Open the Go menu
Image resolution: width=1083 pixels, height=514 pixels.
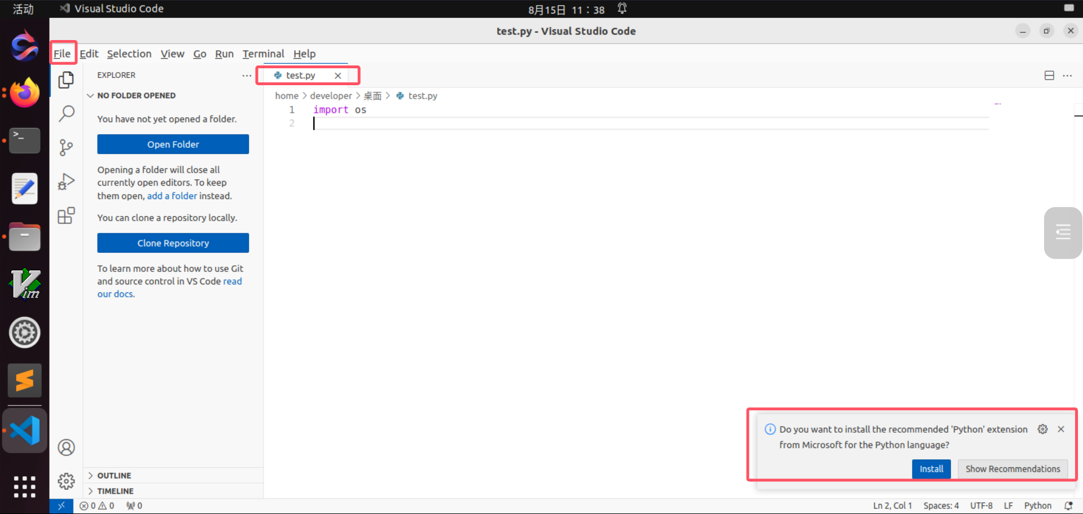(200, 54)
